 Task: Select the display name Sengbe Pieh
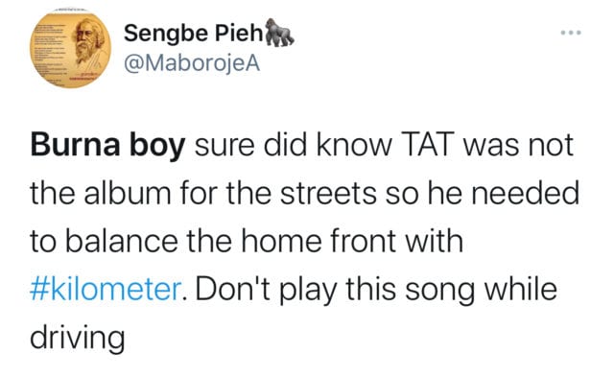click(194, 34)
